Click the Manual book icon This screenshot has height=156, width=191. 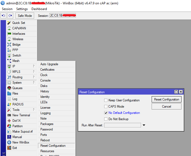[9, 137]
